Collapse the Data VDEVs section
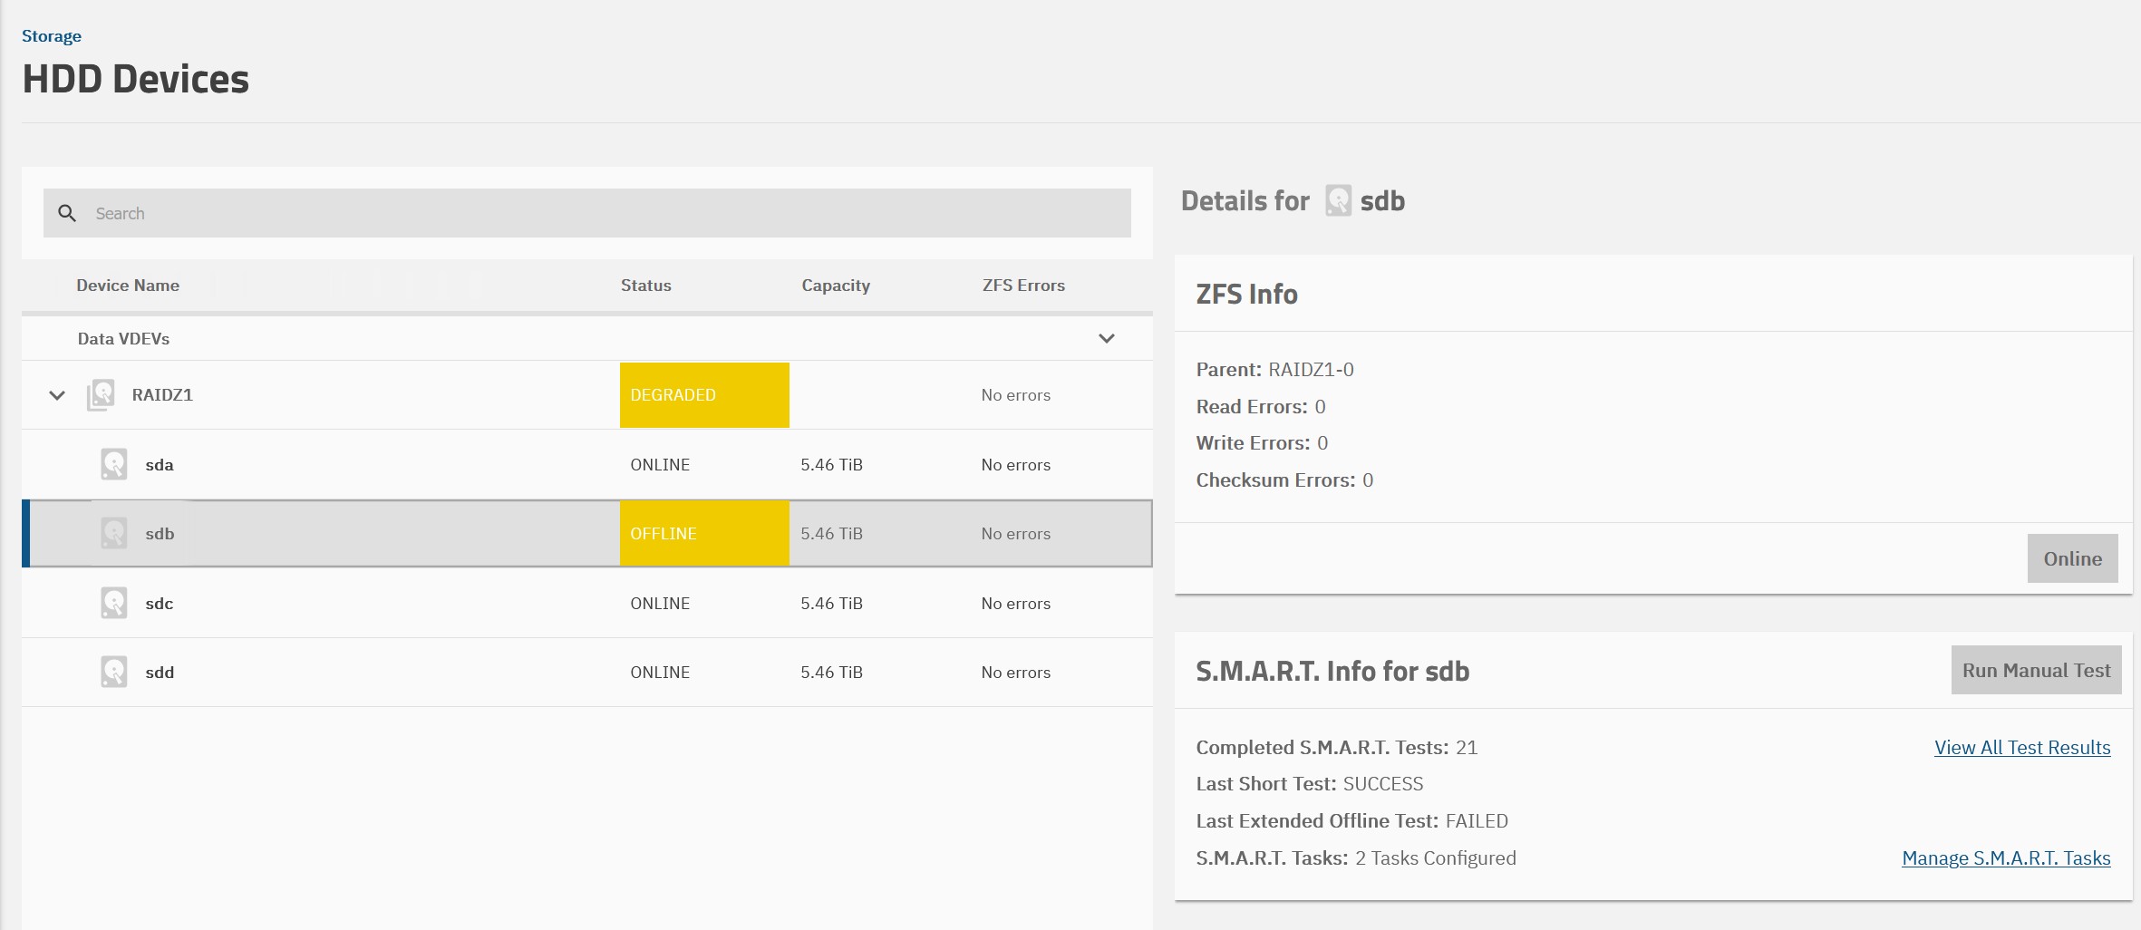This screenshot has width=2141, height=930. tap(1106, 338)
